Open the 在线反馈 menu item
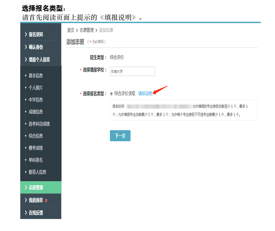Image resolution: width=275 pixels, height=231 pixels. point(36,213)
